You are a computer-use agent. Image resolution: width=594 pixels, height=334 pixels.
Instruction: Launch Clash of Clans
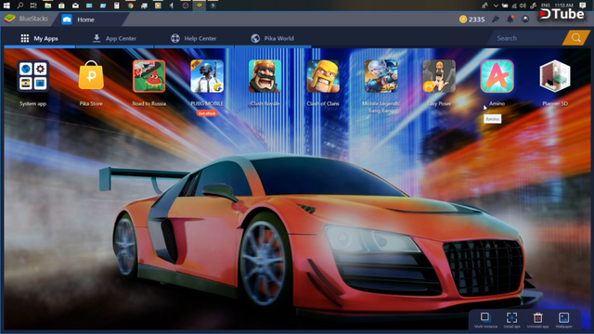[323, 76]
